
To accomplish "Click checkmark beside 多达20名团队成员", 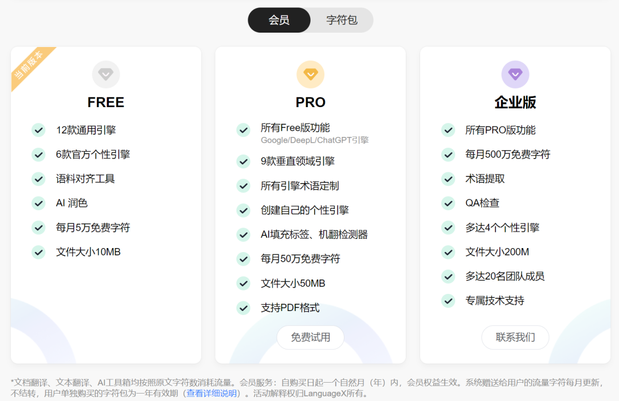I will [448, 276].
